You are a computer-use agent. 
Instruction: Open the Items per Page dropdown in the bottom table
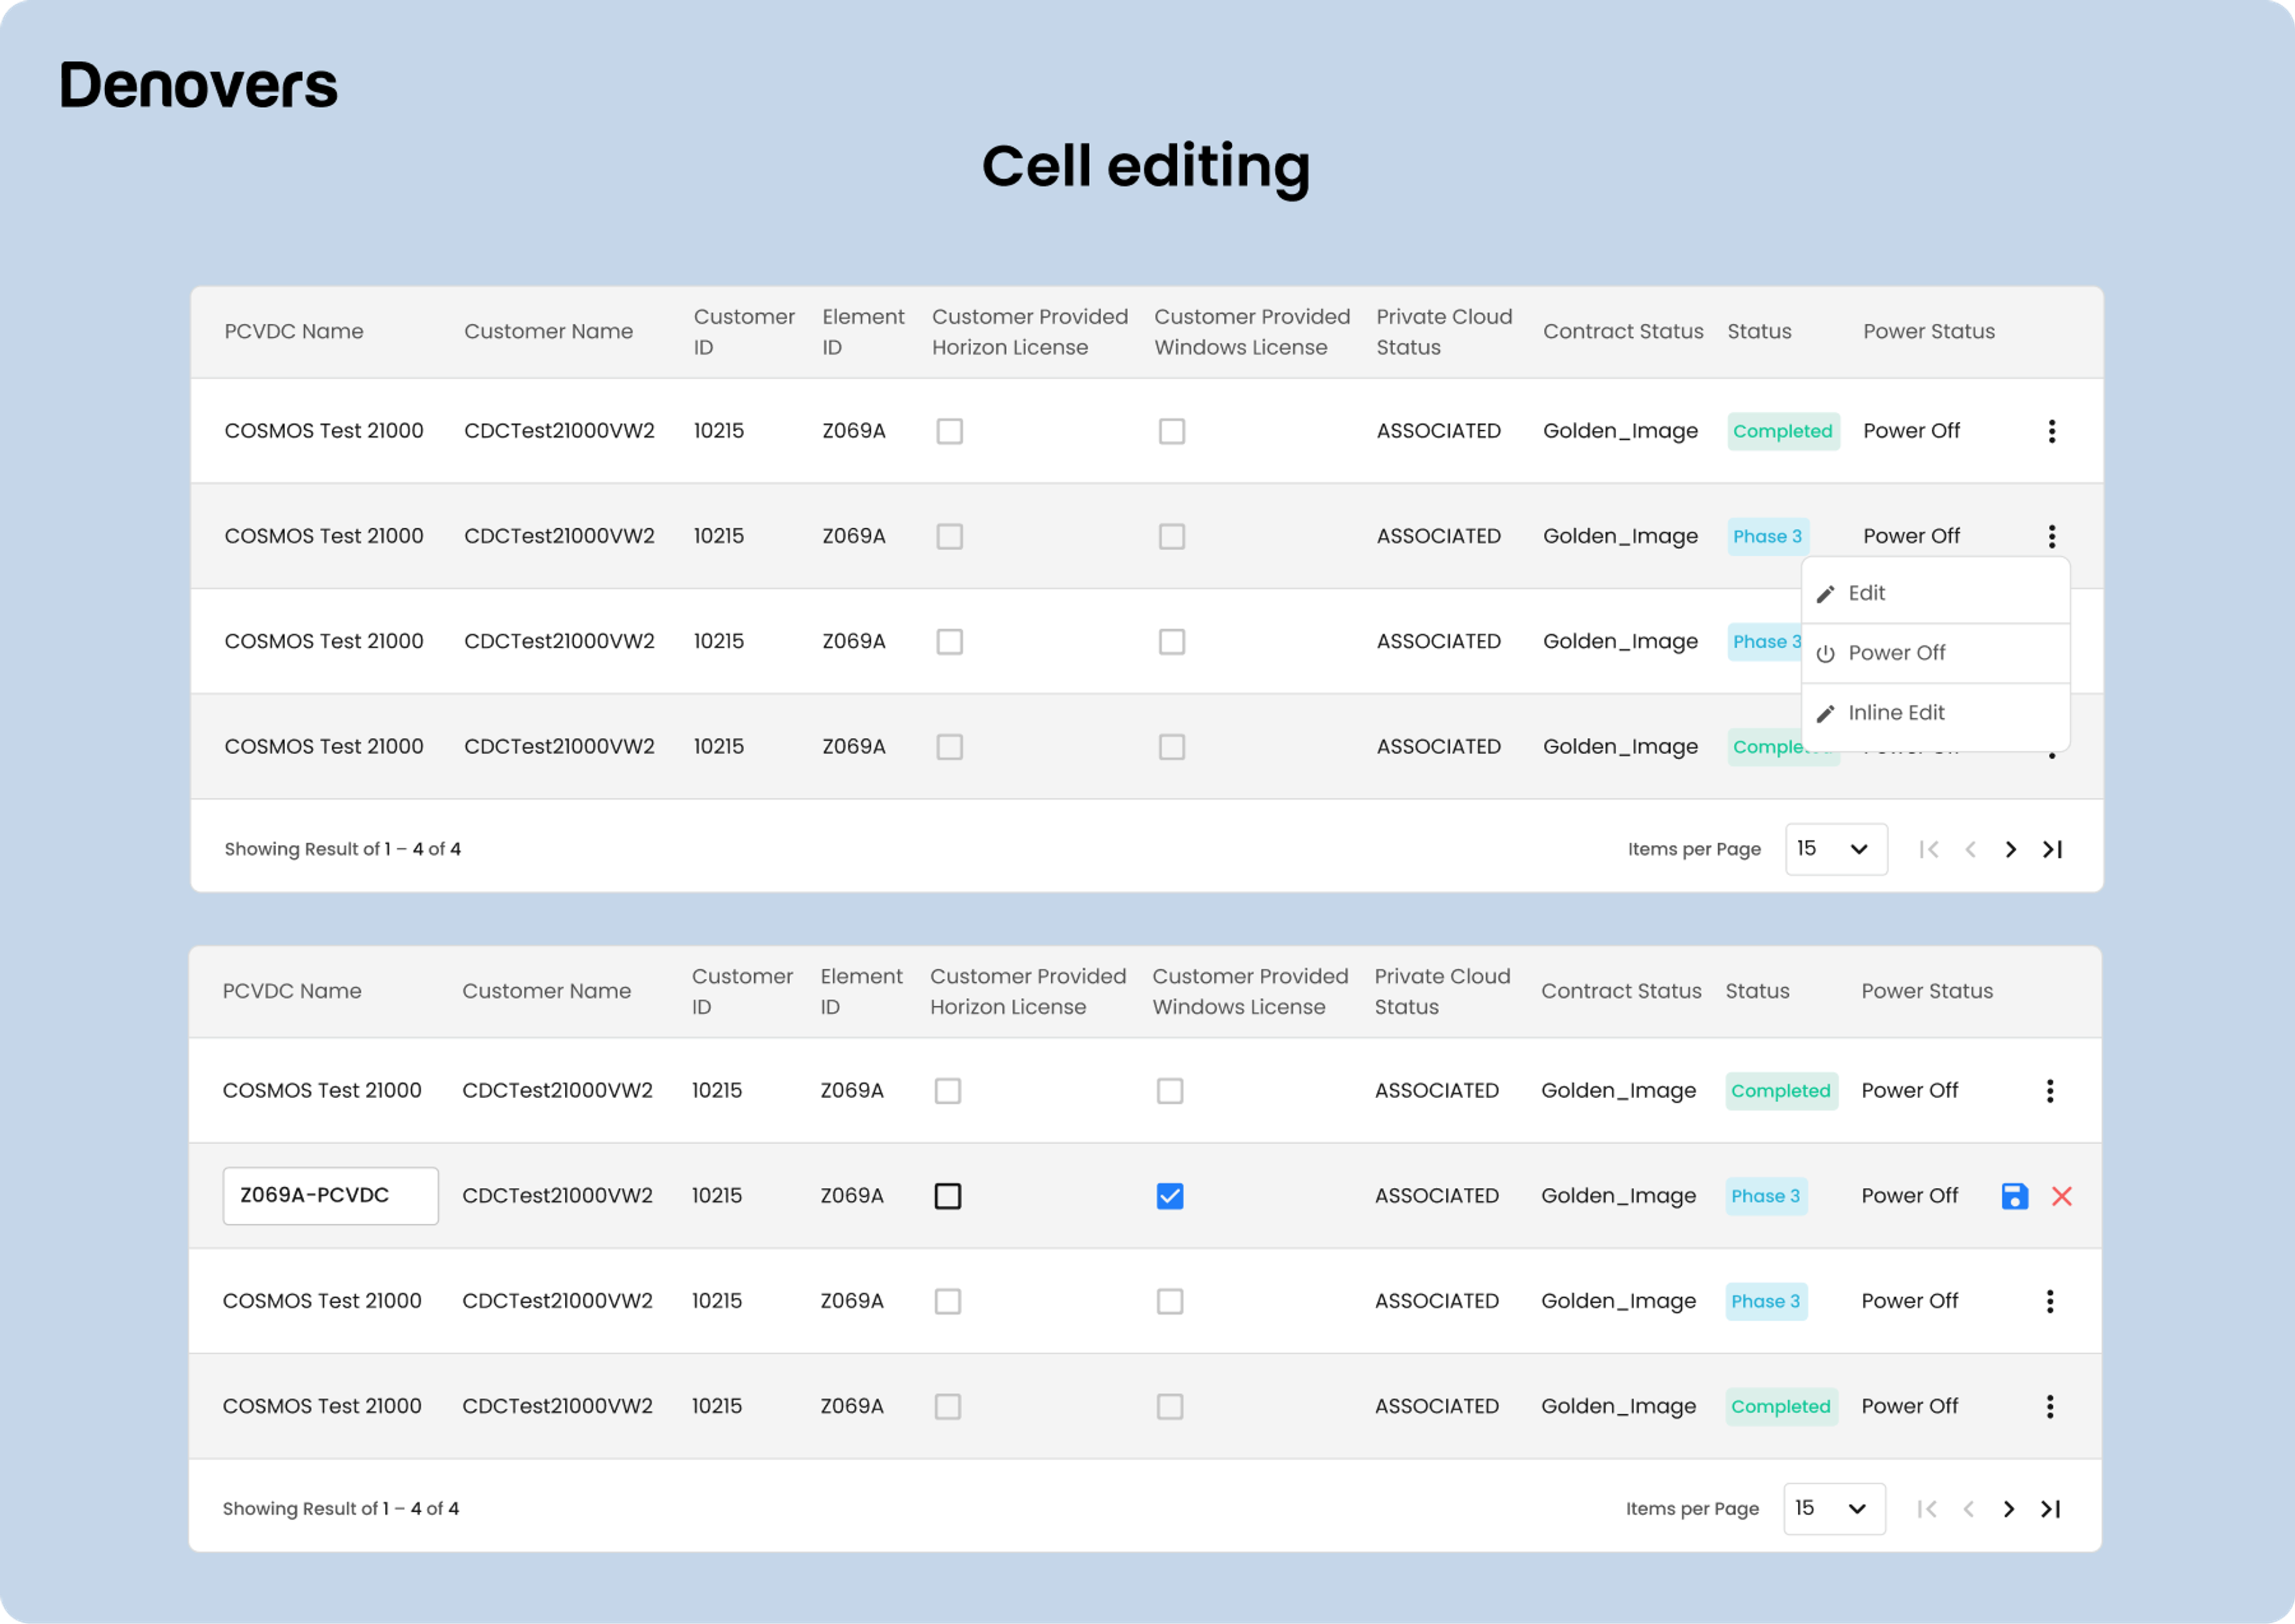click(1834, 1509)
